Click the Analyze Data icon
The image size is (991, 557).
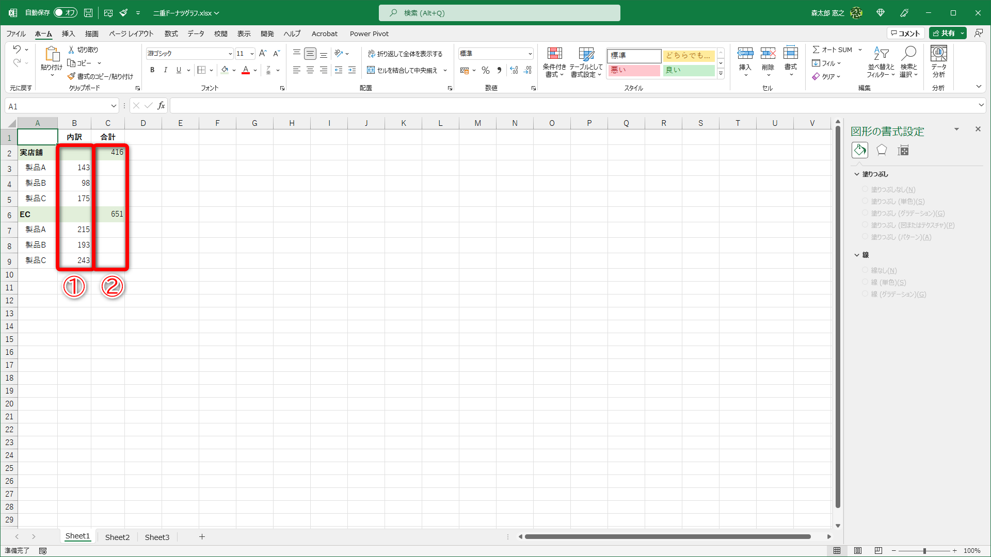(938, 54)
